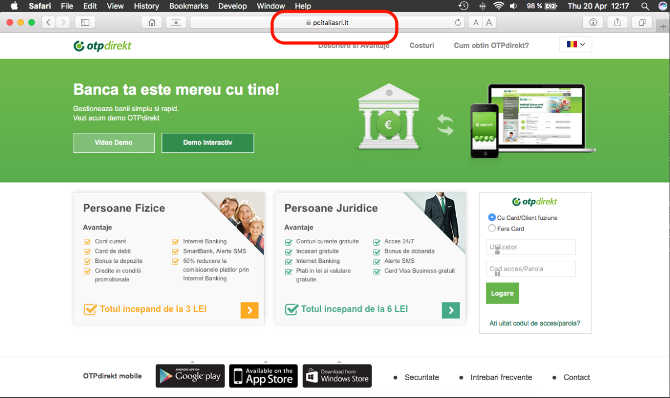The width and height of the screenshot is (670, 398).
Task: Click the date and time in menu bar
Action: [598, 6]
